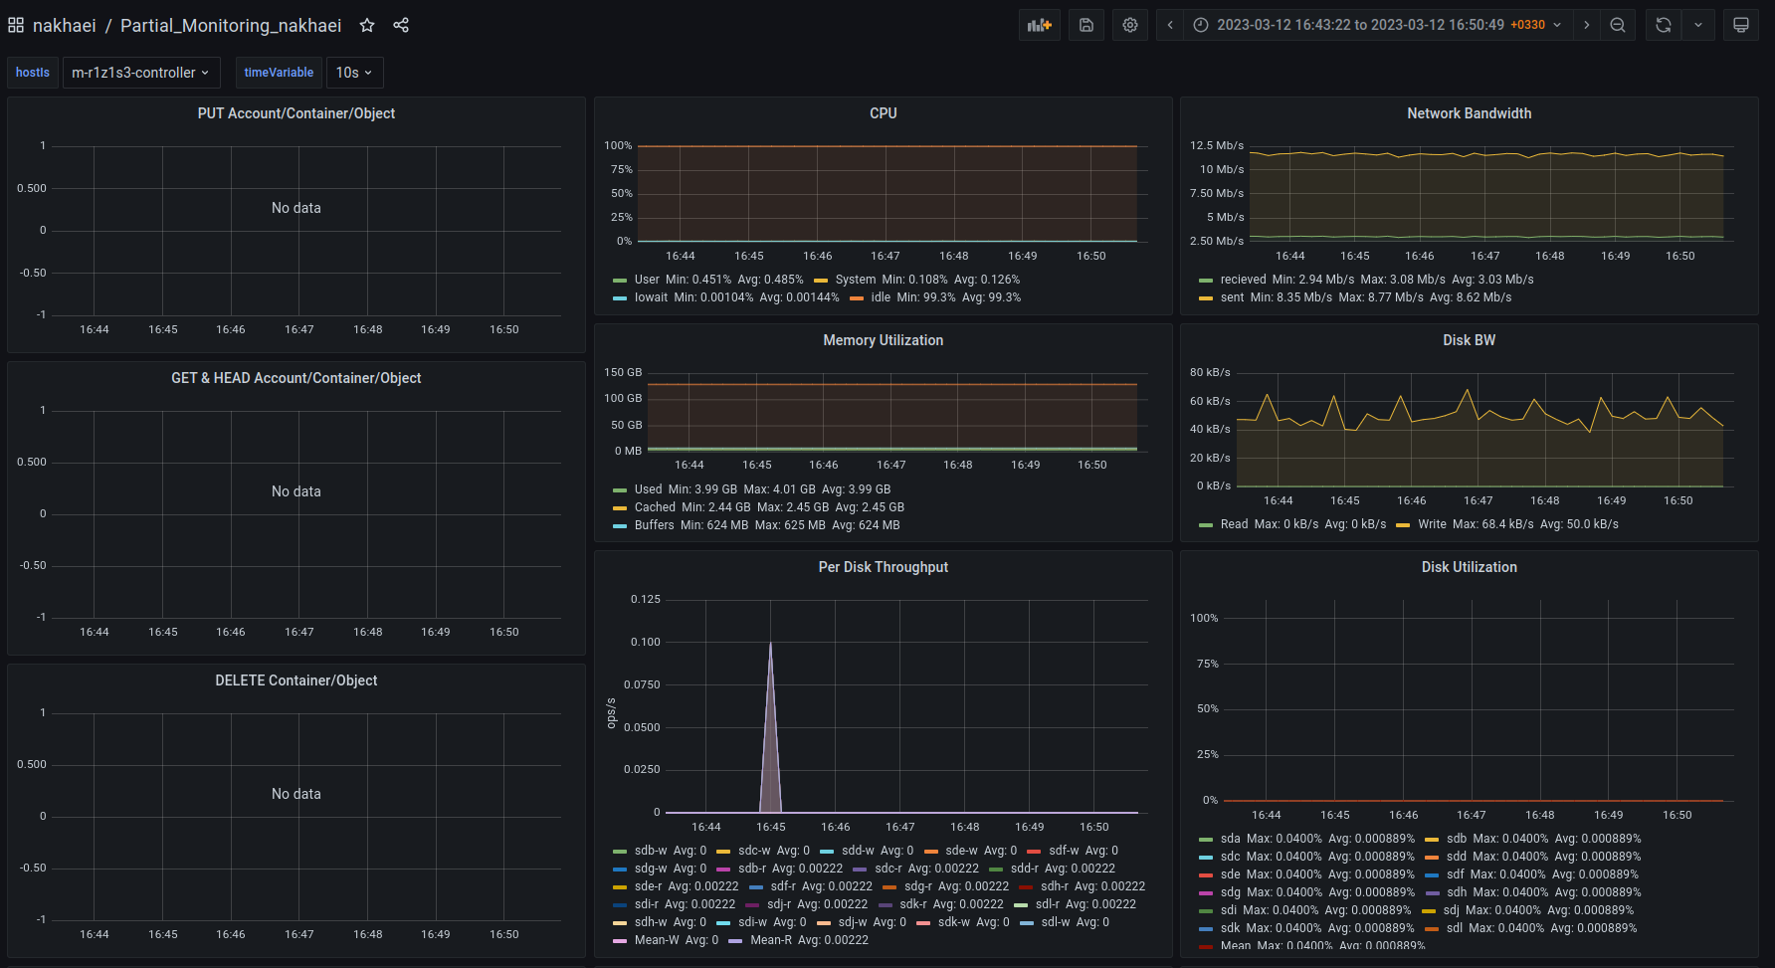Click the dashboard grid icon beside nakhaei

point(16,25)
